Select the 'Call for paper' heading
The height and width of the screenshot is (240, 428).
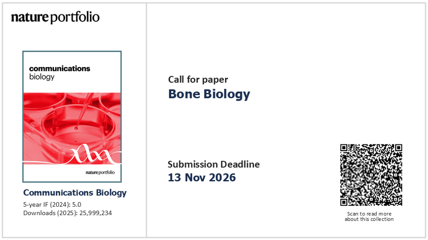(198, 80)
